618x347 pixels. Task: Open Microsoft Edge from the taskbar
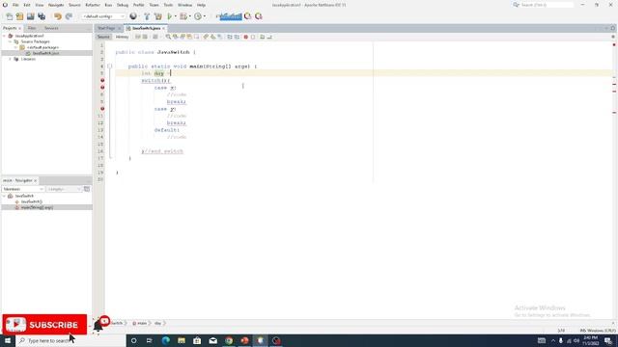coord(165,340)
